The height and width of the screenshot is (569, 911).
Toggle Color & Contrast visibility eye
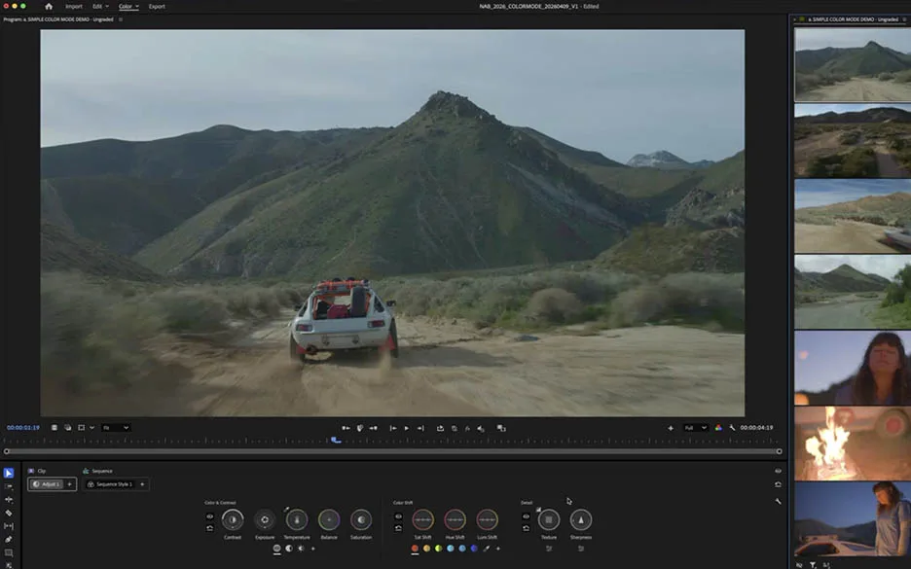pos(209,516)
